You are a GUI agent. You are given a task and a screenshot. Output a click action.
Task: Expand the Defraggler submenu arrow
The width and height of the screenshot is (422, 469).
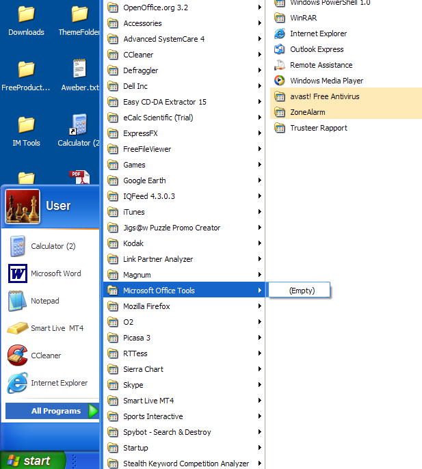260,70
